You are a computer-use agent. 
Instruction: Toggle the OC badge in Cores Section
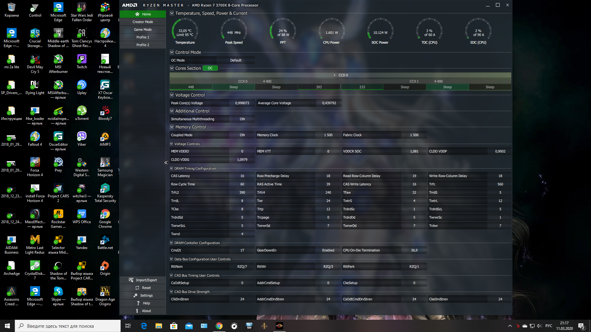(210, 68)
